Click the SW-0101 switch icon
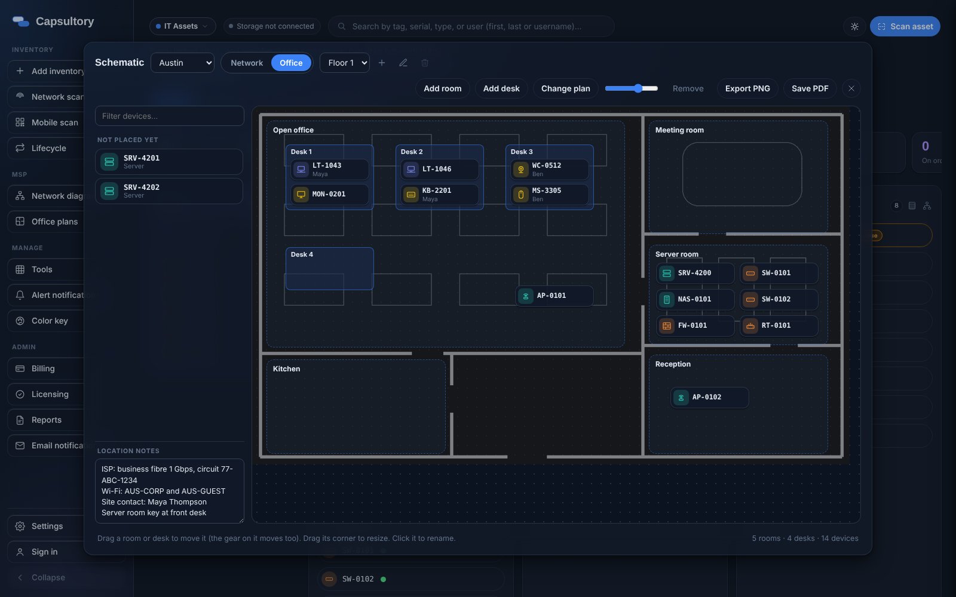956x597 pixels. [750, 273]
